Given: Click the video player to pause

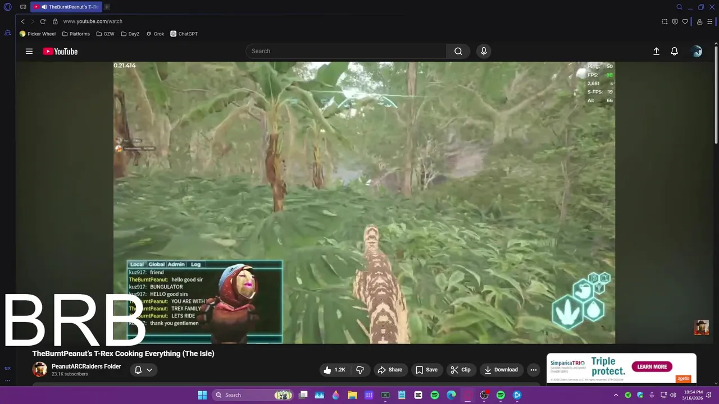Looking at the screenshot, I should (364, 202).
